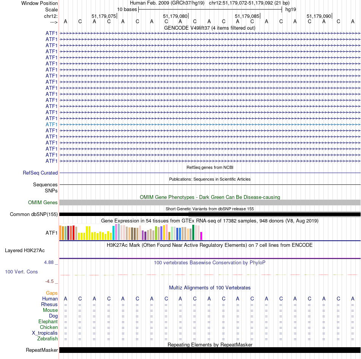Click the Common dbSNP(155) track label

pos(33,214)
